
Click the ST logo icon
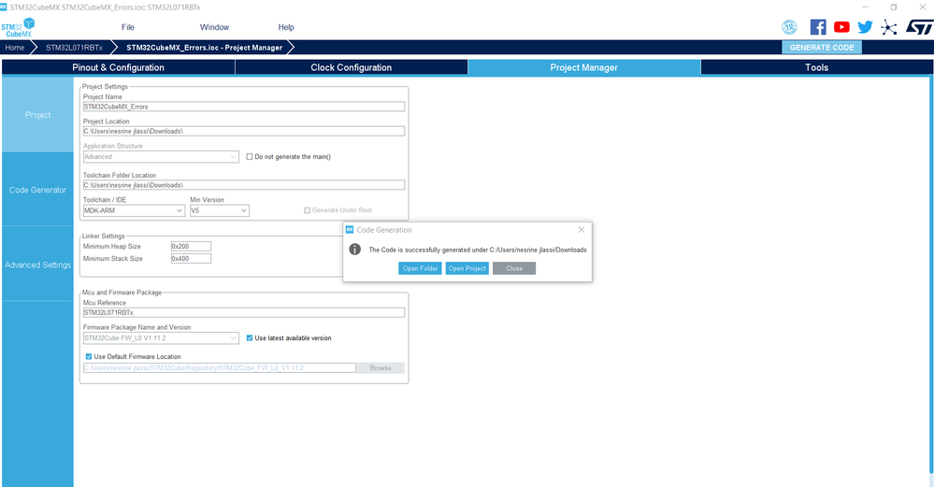919,27
